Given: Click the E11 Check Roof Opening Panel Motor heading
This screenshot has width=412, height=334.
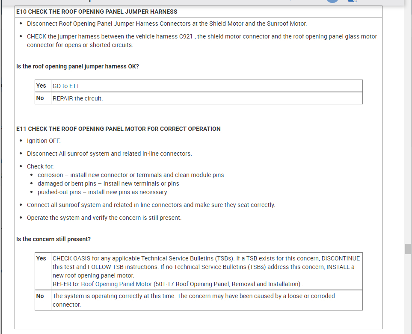Looking at the screenshot, I should pos(119,129).
